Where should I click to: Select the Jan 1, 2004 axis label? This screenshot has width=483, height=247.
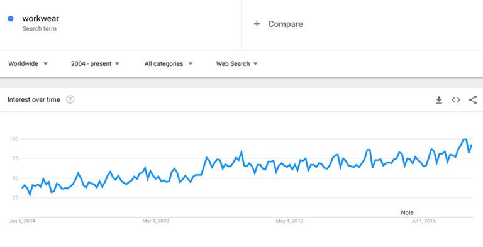(22, 221)
